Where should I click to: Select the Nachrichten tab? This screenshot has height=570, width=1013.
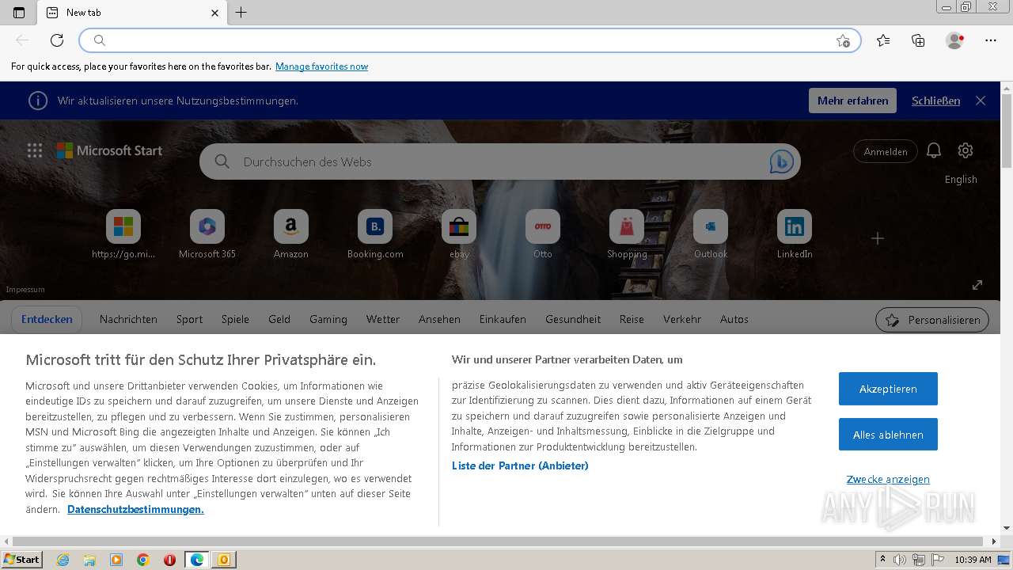tap(128, 319)
